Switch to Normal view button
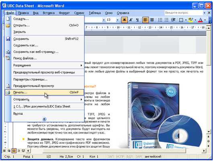This screenshot has width=213, height=161. [4, 151]
